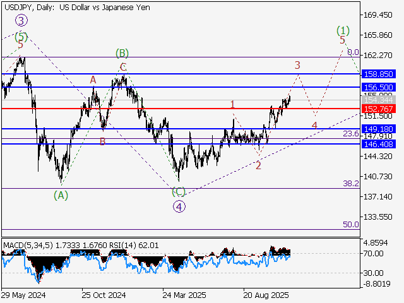Select the 156.500 blue price level label

click(x=379, y=86)
